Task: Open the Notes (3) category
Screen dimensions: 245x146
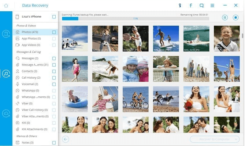Action: pos(35,143)
